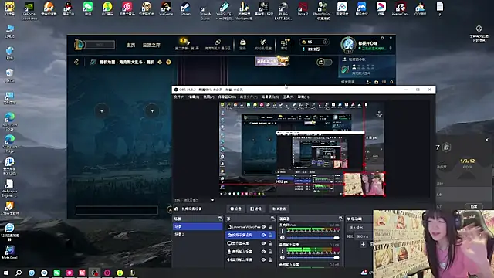
Task: Open the scene transition type dropdown
Action: (x=360, y=227)
